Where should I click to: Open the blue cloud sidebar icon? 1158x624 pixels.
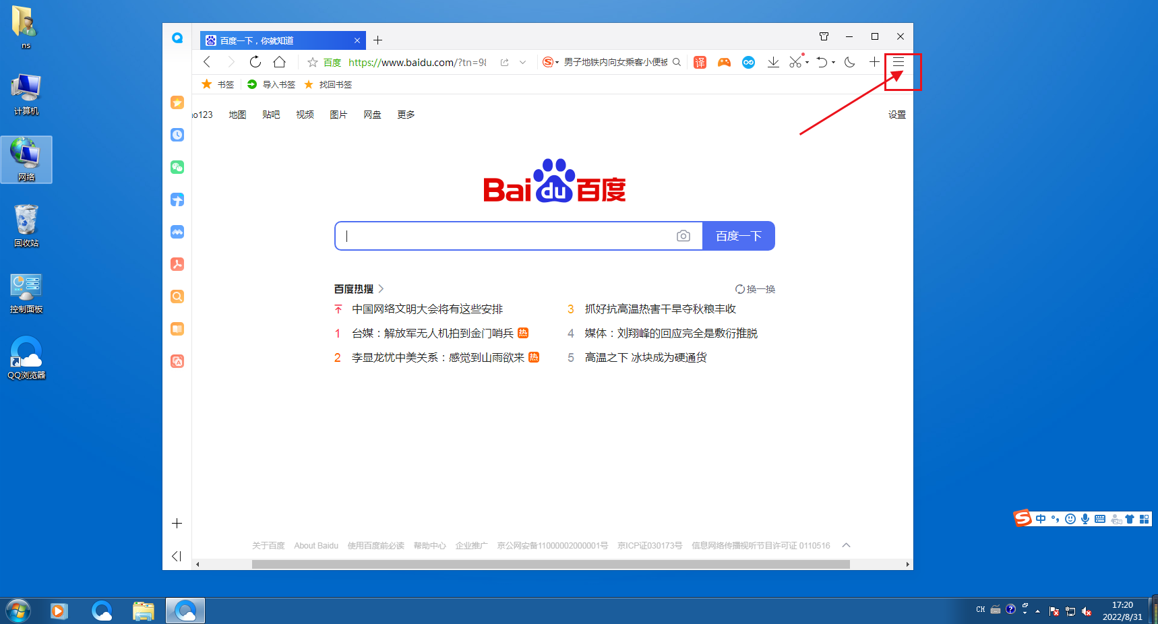coord(177,232)
